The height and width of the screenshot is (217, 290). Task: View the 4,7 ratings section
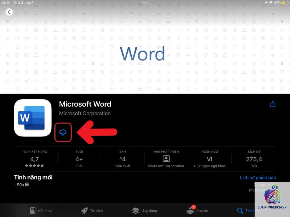pyautogui.click(x=34, y=159)
